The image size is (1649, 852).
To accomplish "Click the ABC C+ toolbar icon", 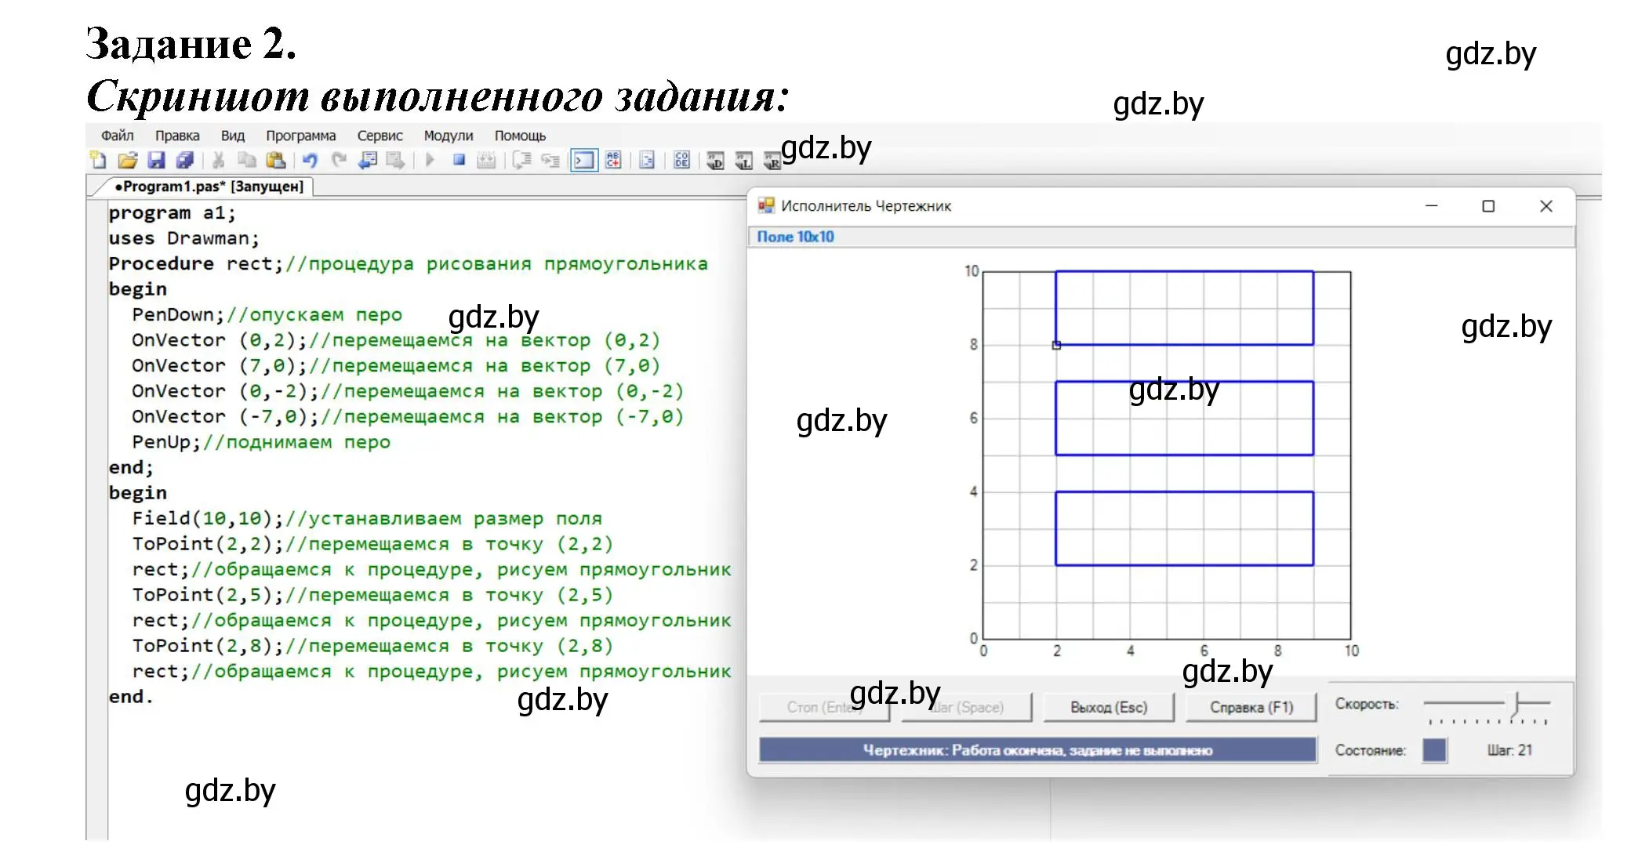I will [x=614, y=161].
